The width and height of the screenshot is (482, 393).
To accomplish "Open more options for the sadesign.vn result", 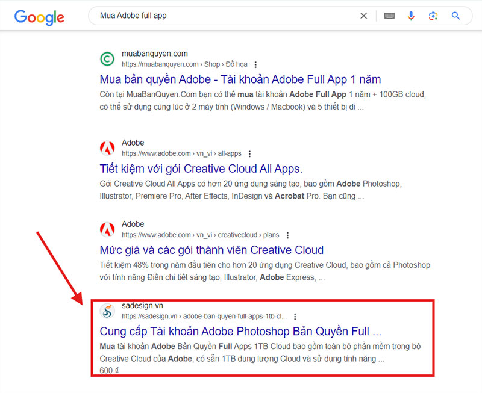I will pos(295,317).
